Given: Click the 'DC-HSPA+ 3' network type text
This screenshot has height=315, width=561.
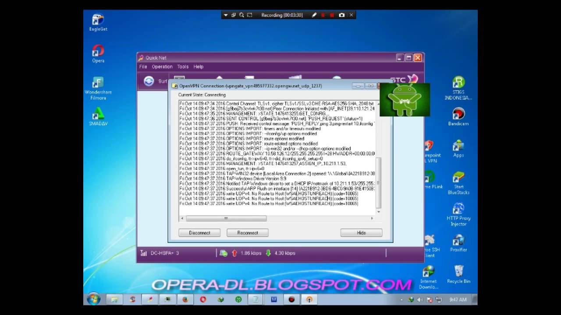Looking at the screenshot, I should pyautogui.click(x=165, y=253).
